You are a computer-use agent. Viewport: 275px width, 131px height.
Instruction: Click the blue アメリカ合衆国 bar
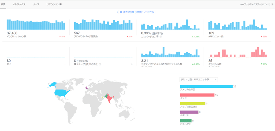point(206,86)
